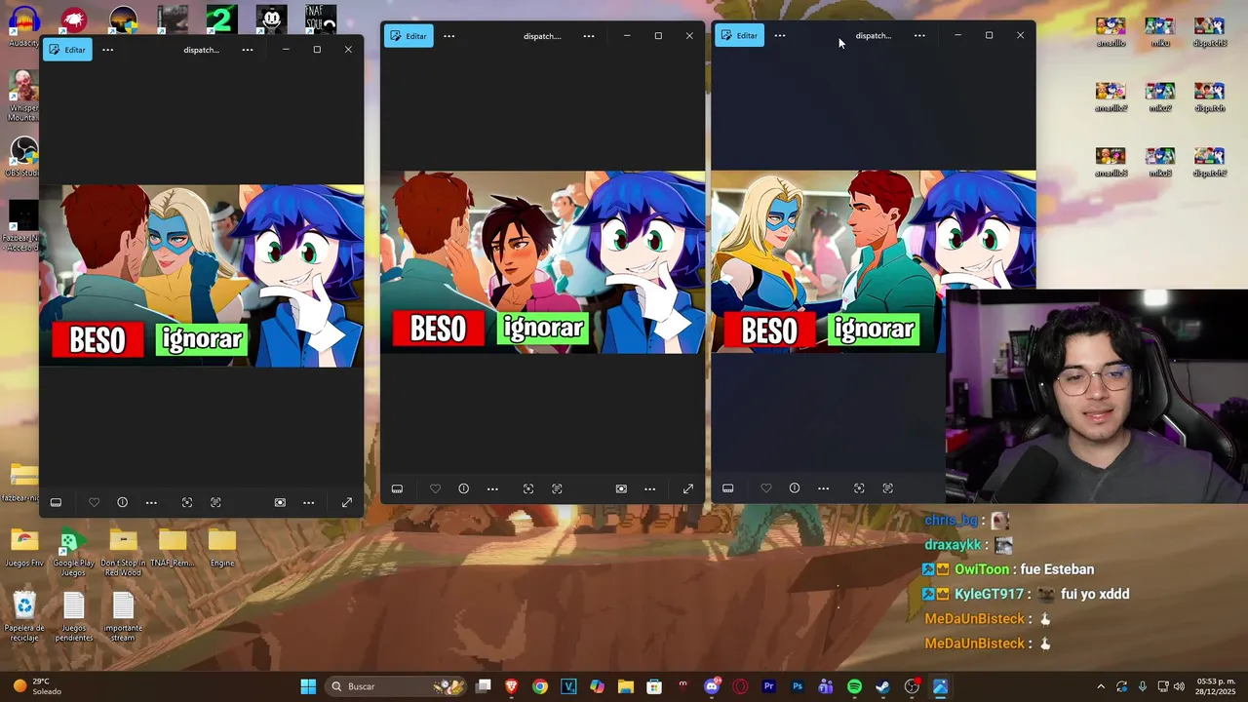Open the more menu beside the info icon, left window

151,502
